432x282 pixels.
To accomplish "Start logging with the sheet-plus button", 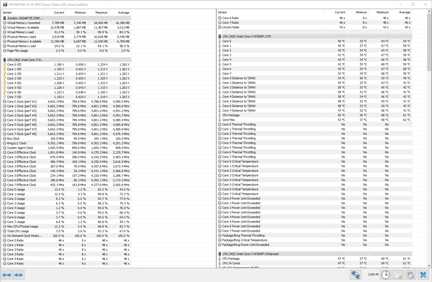I will pos(398,275).
